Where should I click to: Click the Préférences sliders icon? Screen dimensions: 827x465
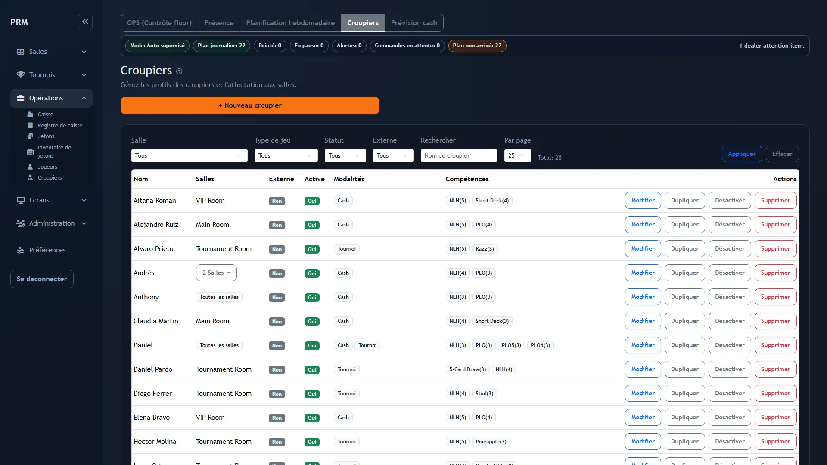point(21,250)
